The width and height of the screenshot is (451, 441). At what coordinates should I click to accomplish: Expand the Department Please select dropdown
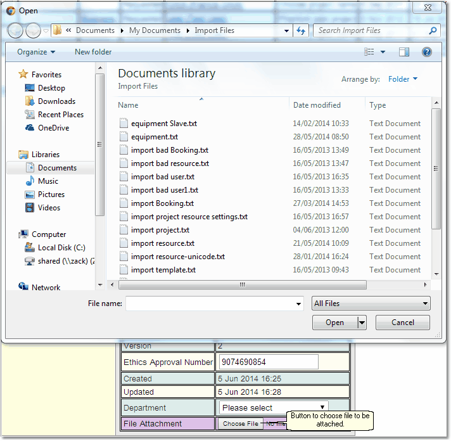click(274, 407)
